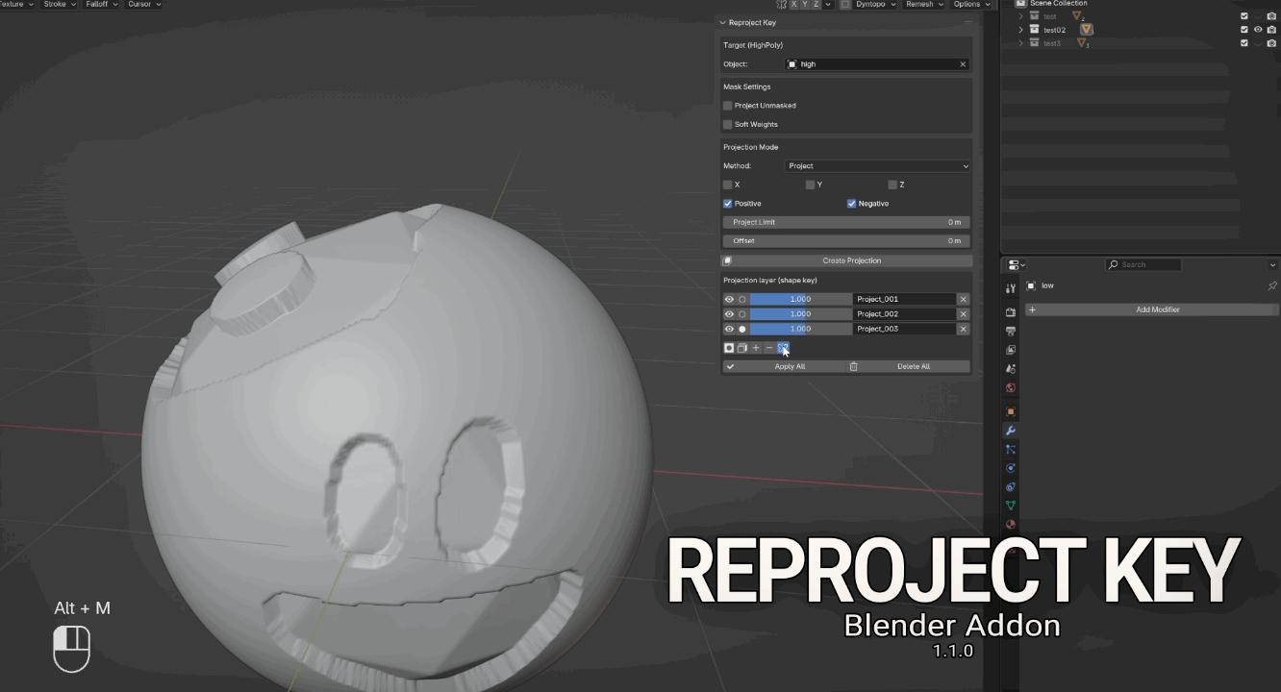Uncheck the Positive checkbox
Screen dimensions: 1281x692
(728, 204)
